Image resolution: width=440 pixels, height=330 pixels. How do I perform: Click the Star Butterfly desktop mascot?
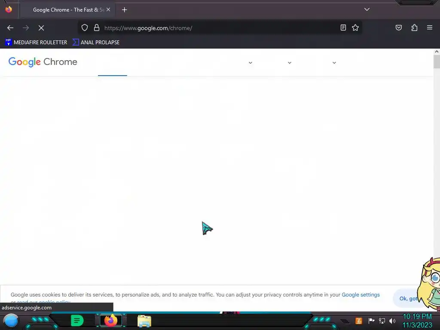pyautogui.click(x=429, y=284)
